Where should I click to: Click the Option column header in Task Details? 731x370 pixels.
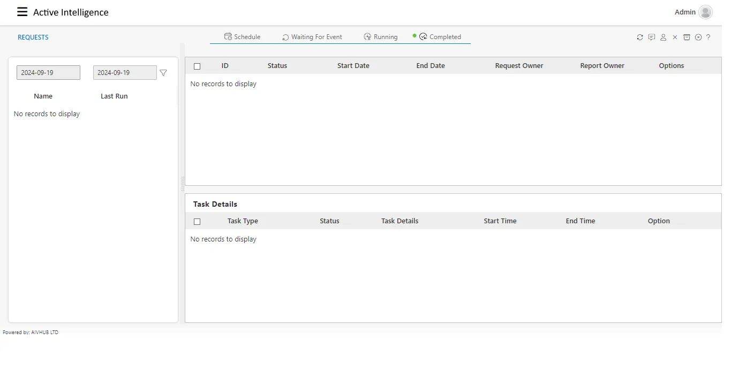659,221
